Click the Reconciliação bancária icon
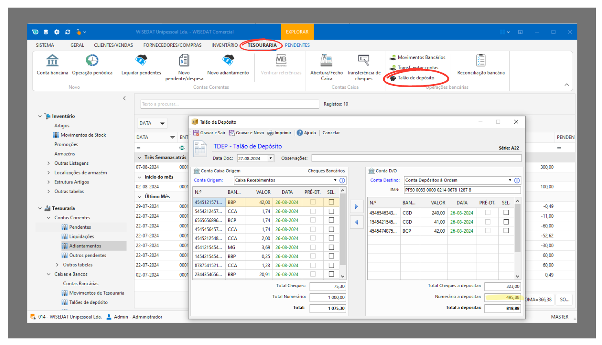 (x=481, y=61)
